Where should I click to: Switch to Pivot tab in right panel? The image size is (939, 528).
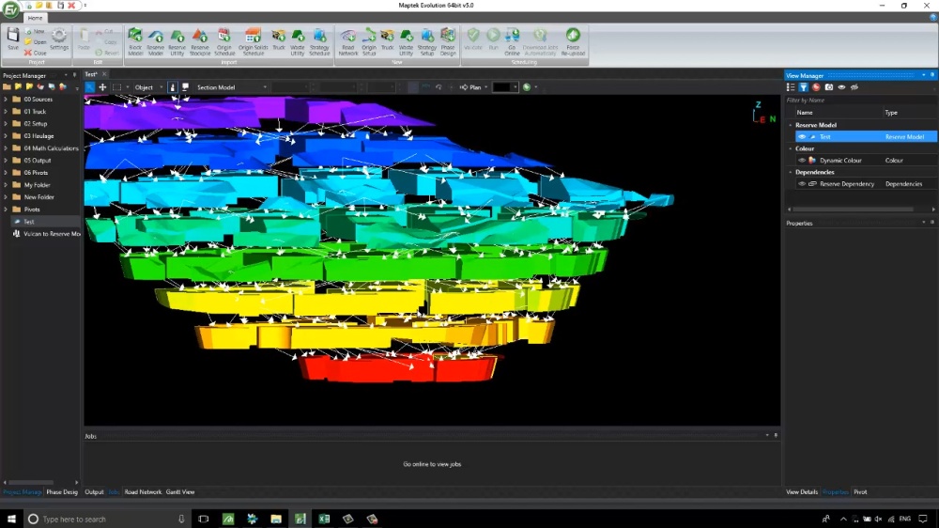(860, 492)
